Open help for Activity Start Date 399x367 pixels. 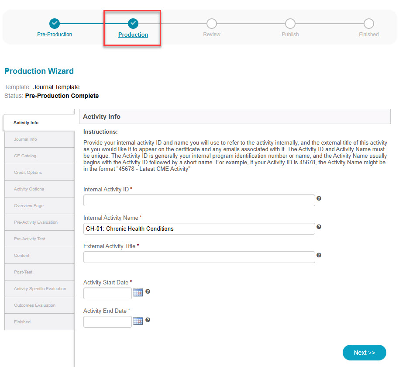pos(148,291)
